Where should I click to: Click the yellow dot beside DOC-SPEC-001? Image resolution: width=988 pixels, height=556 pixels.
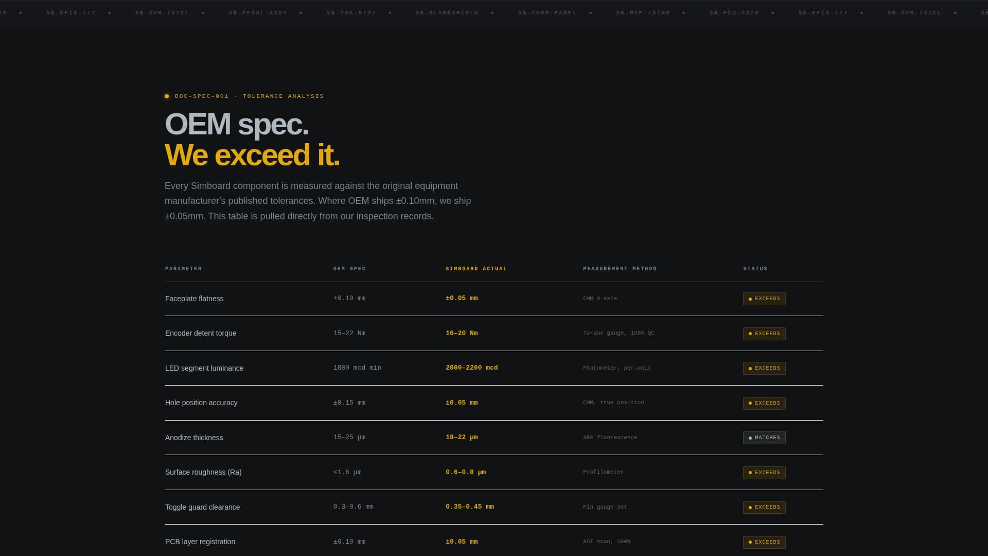click(167, 96)
